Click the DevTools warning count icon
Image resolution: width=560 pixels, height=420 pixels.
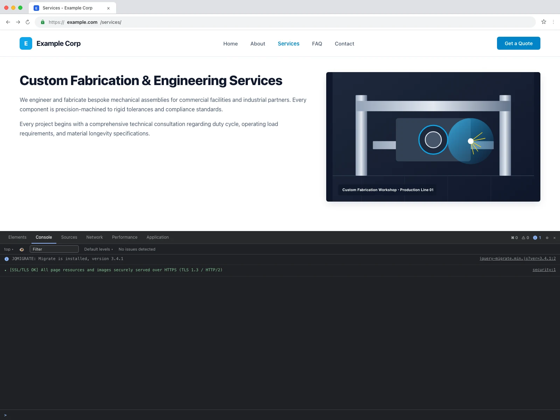[x=525, y=238]
